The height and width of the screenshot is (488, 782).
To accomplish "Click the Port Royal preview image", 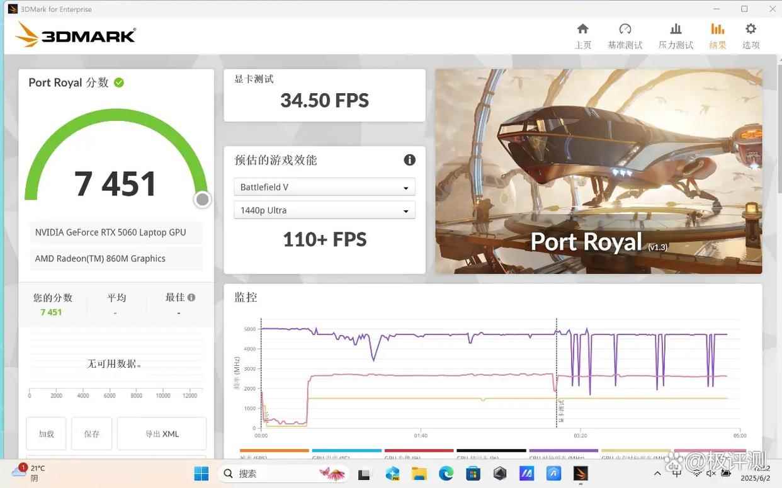I will coord(598,171).
